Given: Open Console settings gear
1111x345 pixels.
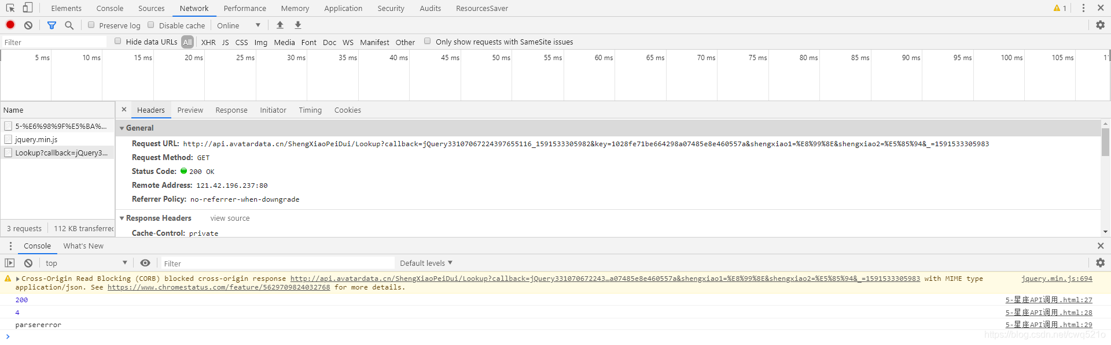Looking at the screenshot, I should coord(1100,263).
